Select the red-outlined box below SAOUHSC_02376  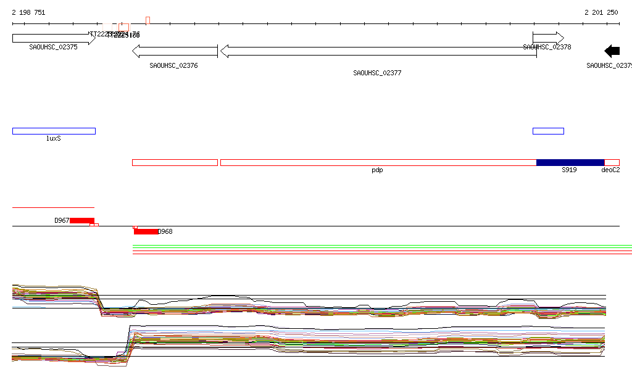point(175,162)
